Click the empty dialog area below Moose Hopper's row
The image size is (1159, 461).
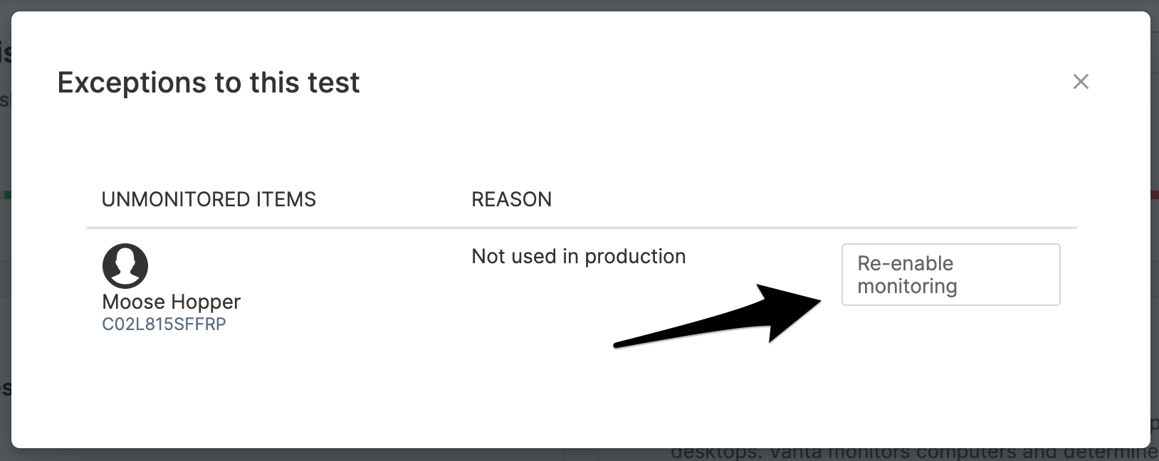click(x=579, y=391)
